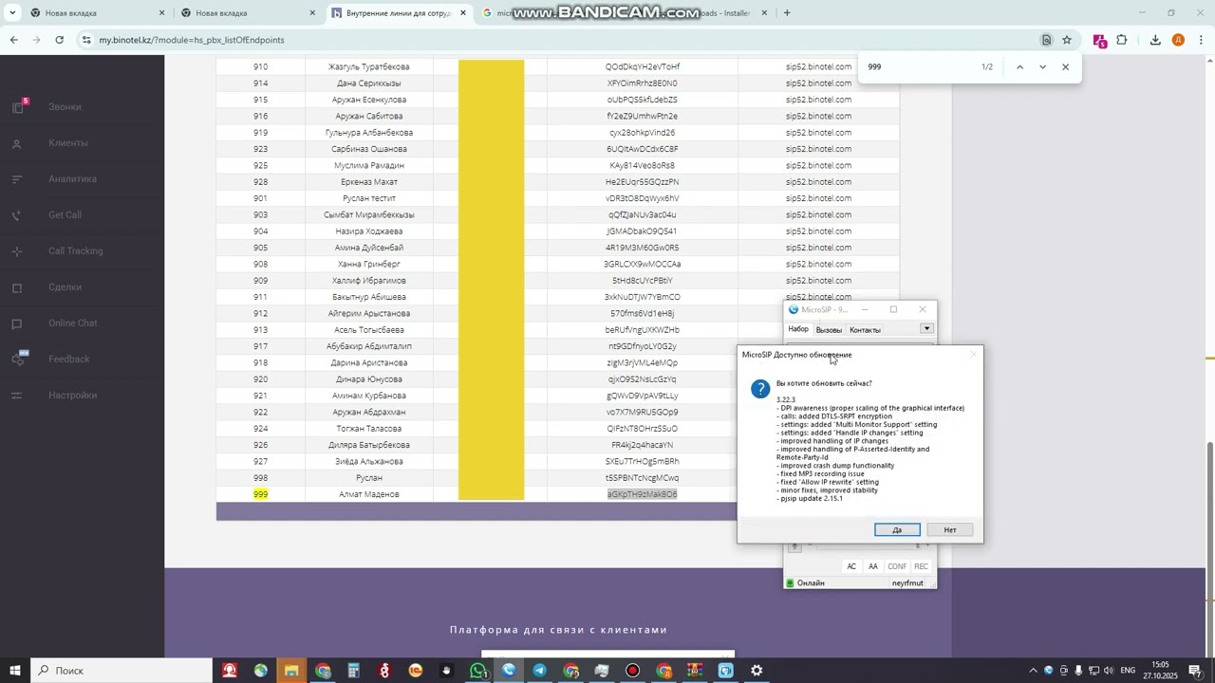Click the Звонки sidebar icon with badge
1215x683 pixels.
click(x=19, y=106)
